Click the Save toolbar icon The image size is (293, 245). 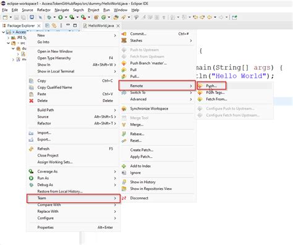click(17, 17)
